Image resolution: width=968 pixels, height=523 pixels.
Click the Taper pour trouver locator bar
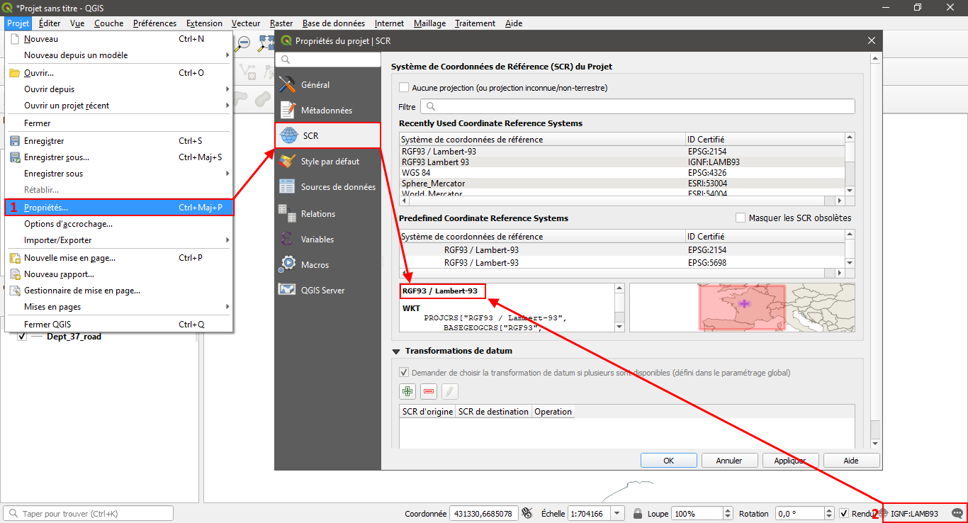click(88, 514)
